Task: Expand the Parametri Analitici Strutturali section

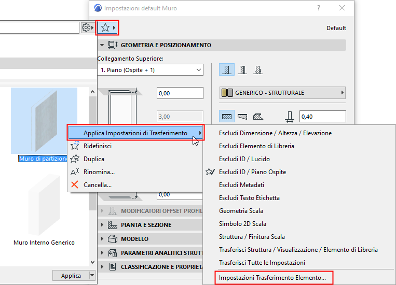Action: point(102,253)
